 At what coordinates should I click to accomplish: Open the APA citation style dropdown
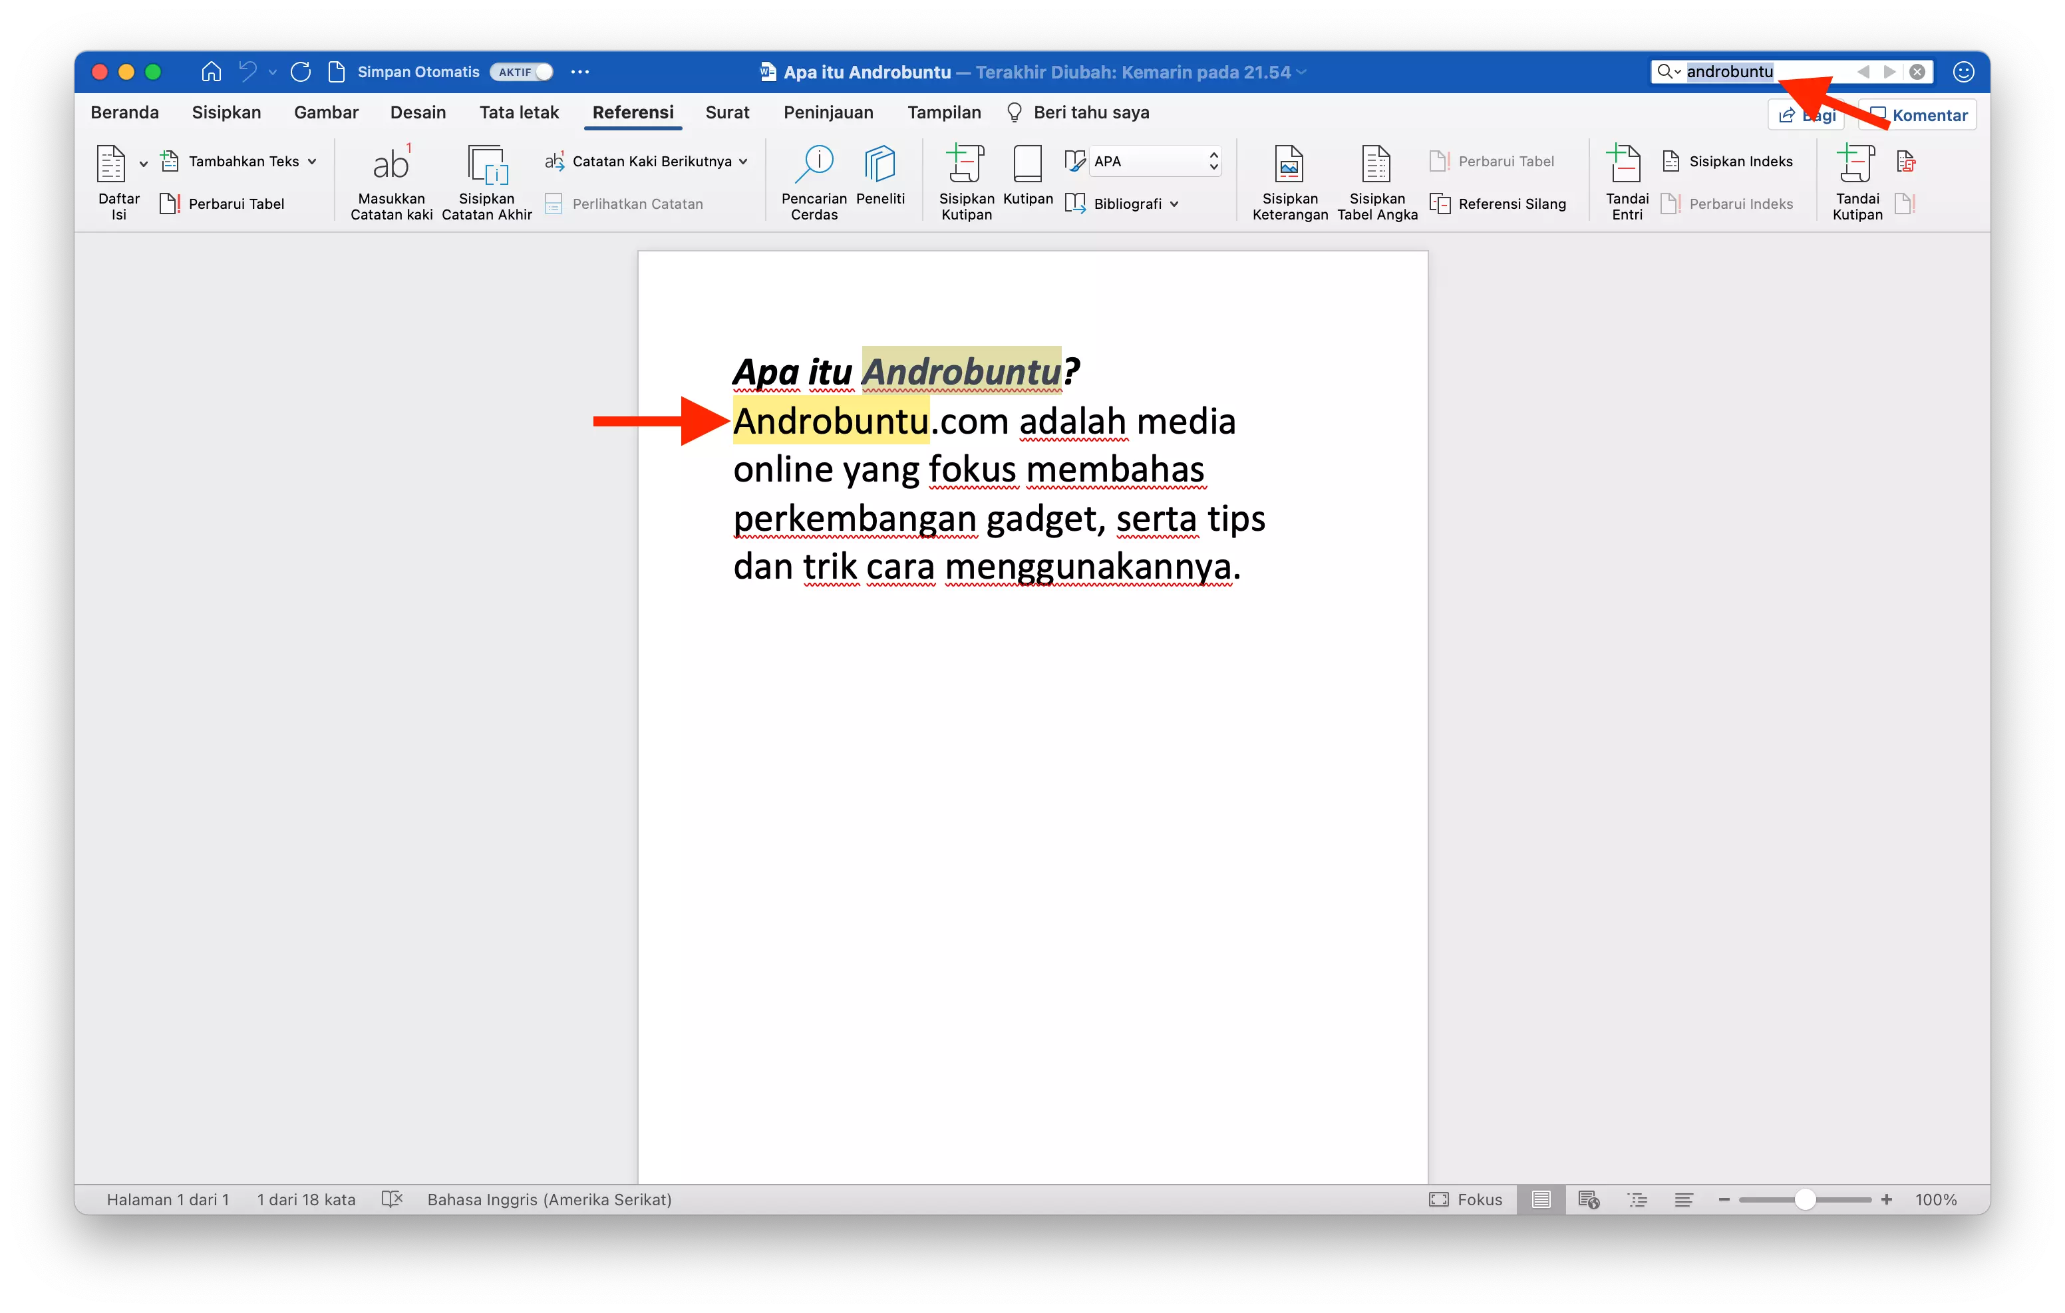1152,161
